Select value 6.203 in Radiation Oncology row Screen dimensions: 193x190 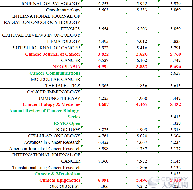click(x=142, y=29)
